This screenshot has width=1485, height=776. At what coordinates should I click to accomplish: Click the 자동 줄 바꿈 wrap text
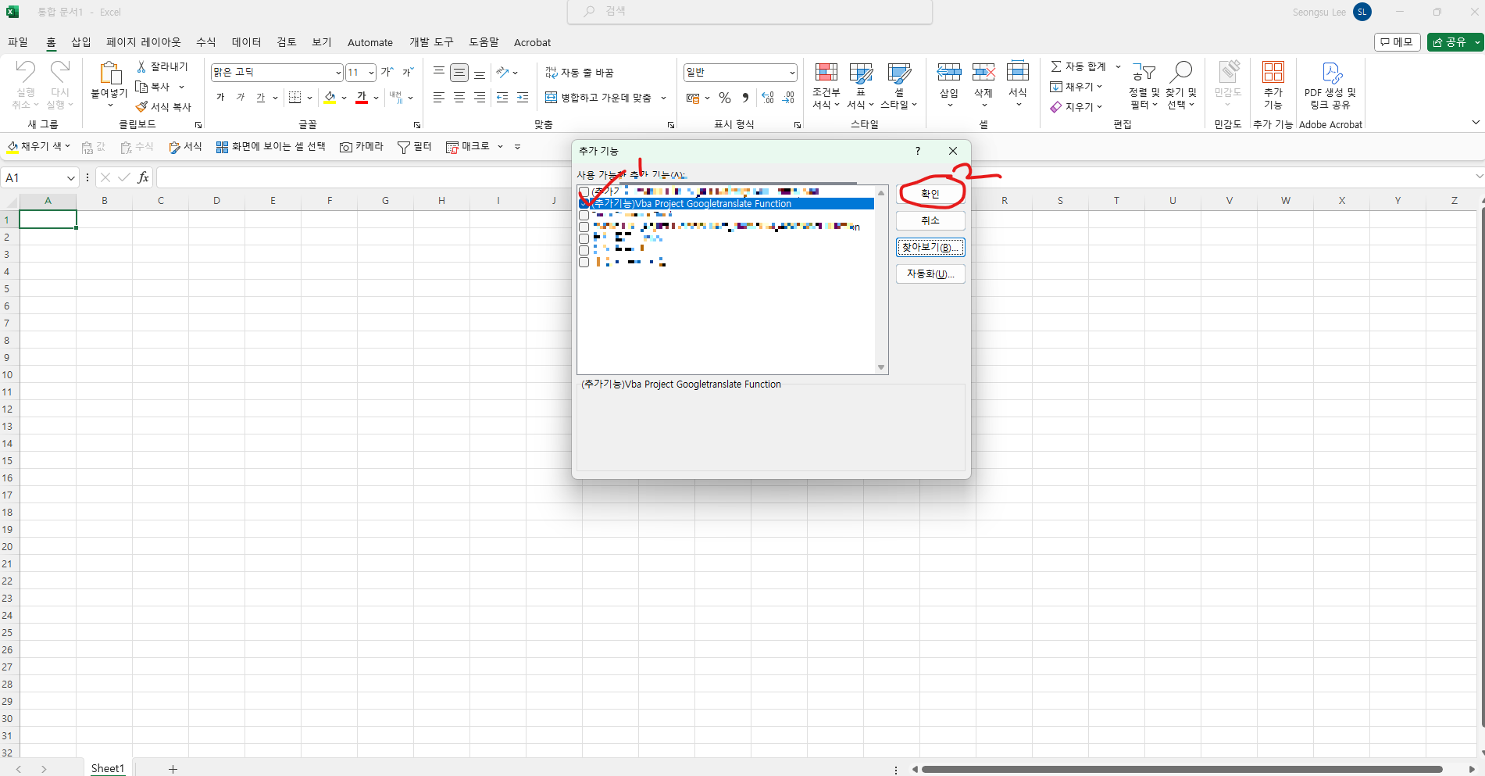[x=580, y=73]
